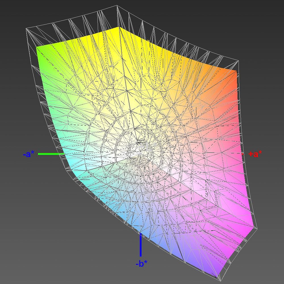Click the -a* axis label

click(x=29, y=154)
